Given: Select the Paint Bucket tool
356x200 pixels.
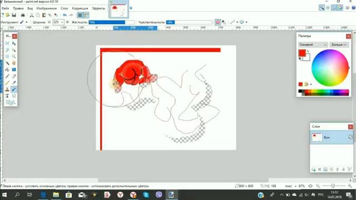Looking at the screenshot, I should 7,69.
